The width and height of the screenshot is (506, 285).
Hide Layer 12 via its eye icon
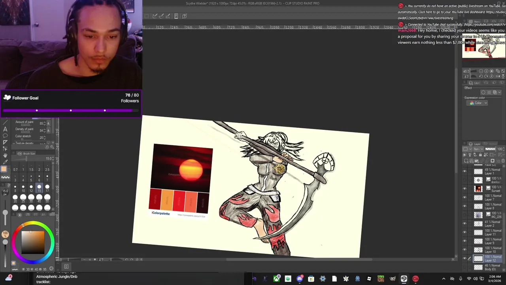(464, 258)
